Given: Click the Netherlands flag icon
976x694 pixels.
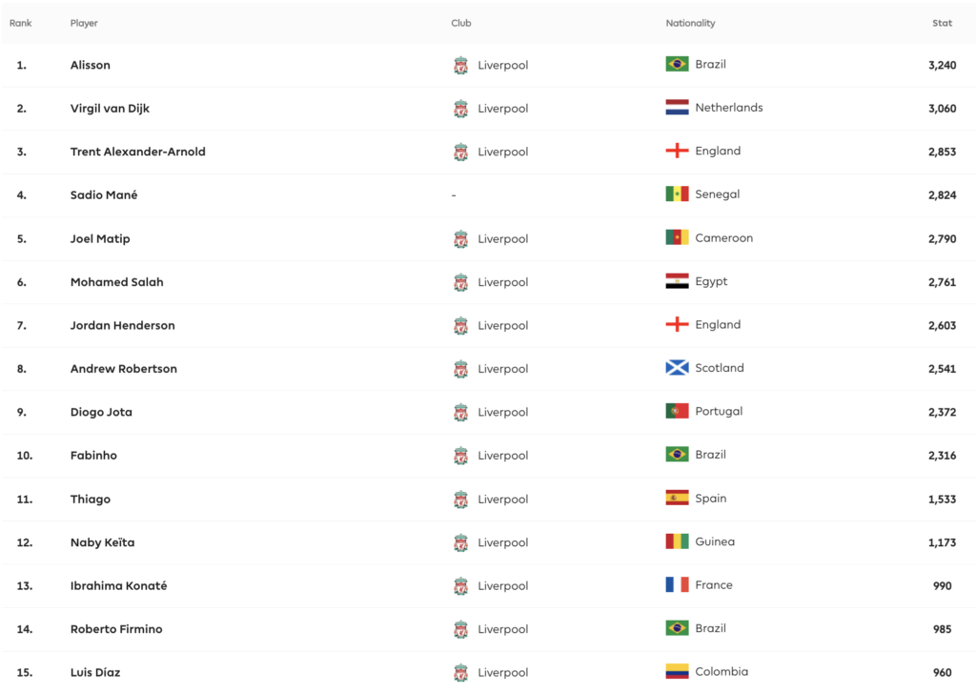Looking at the screenshot, I should point(677,108).
